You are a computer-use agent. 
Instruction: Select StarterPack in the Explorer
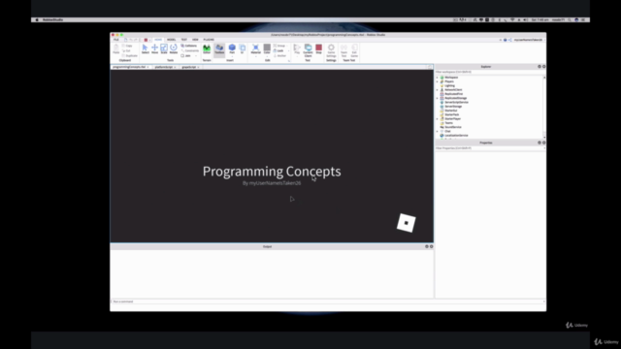click(451, 114)
